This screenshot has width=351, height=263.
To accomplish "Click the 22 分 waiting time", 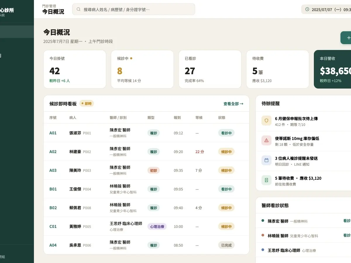I will [200, 152].
